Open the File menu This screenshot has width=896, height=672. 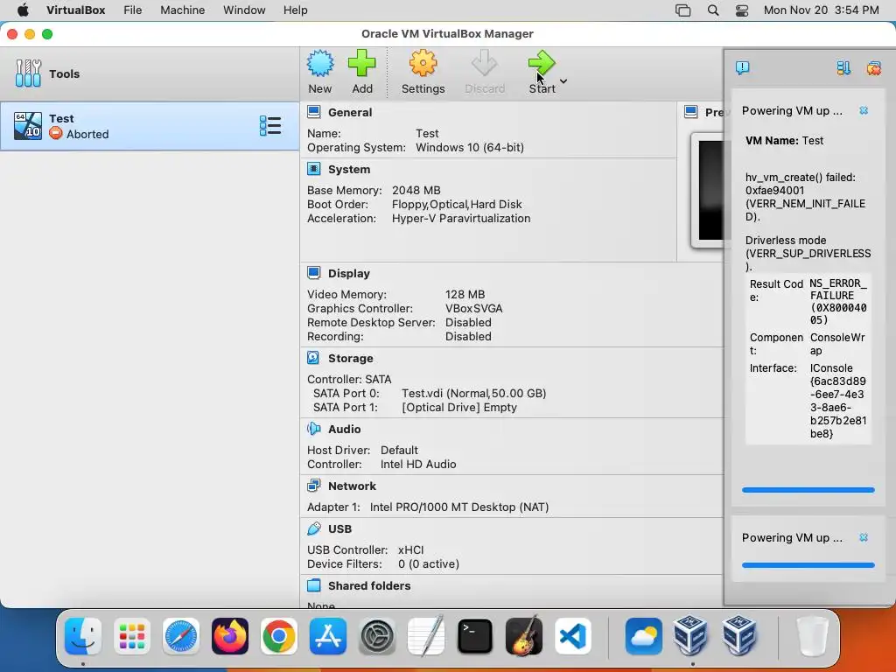click(133, 10)
